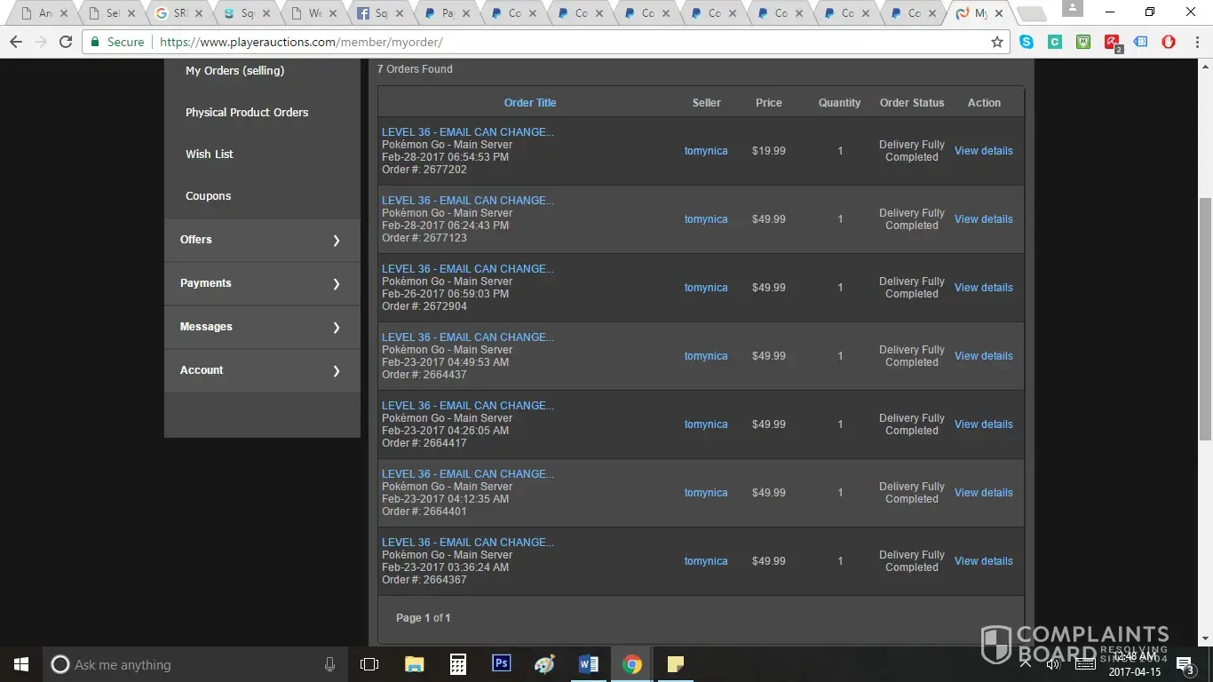Select Physical Product Orders in sidebar
The image size is (1213, 682).
247,113
